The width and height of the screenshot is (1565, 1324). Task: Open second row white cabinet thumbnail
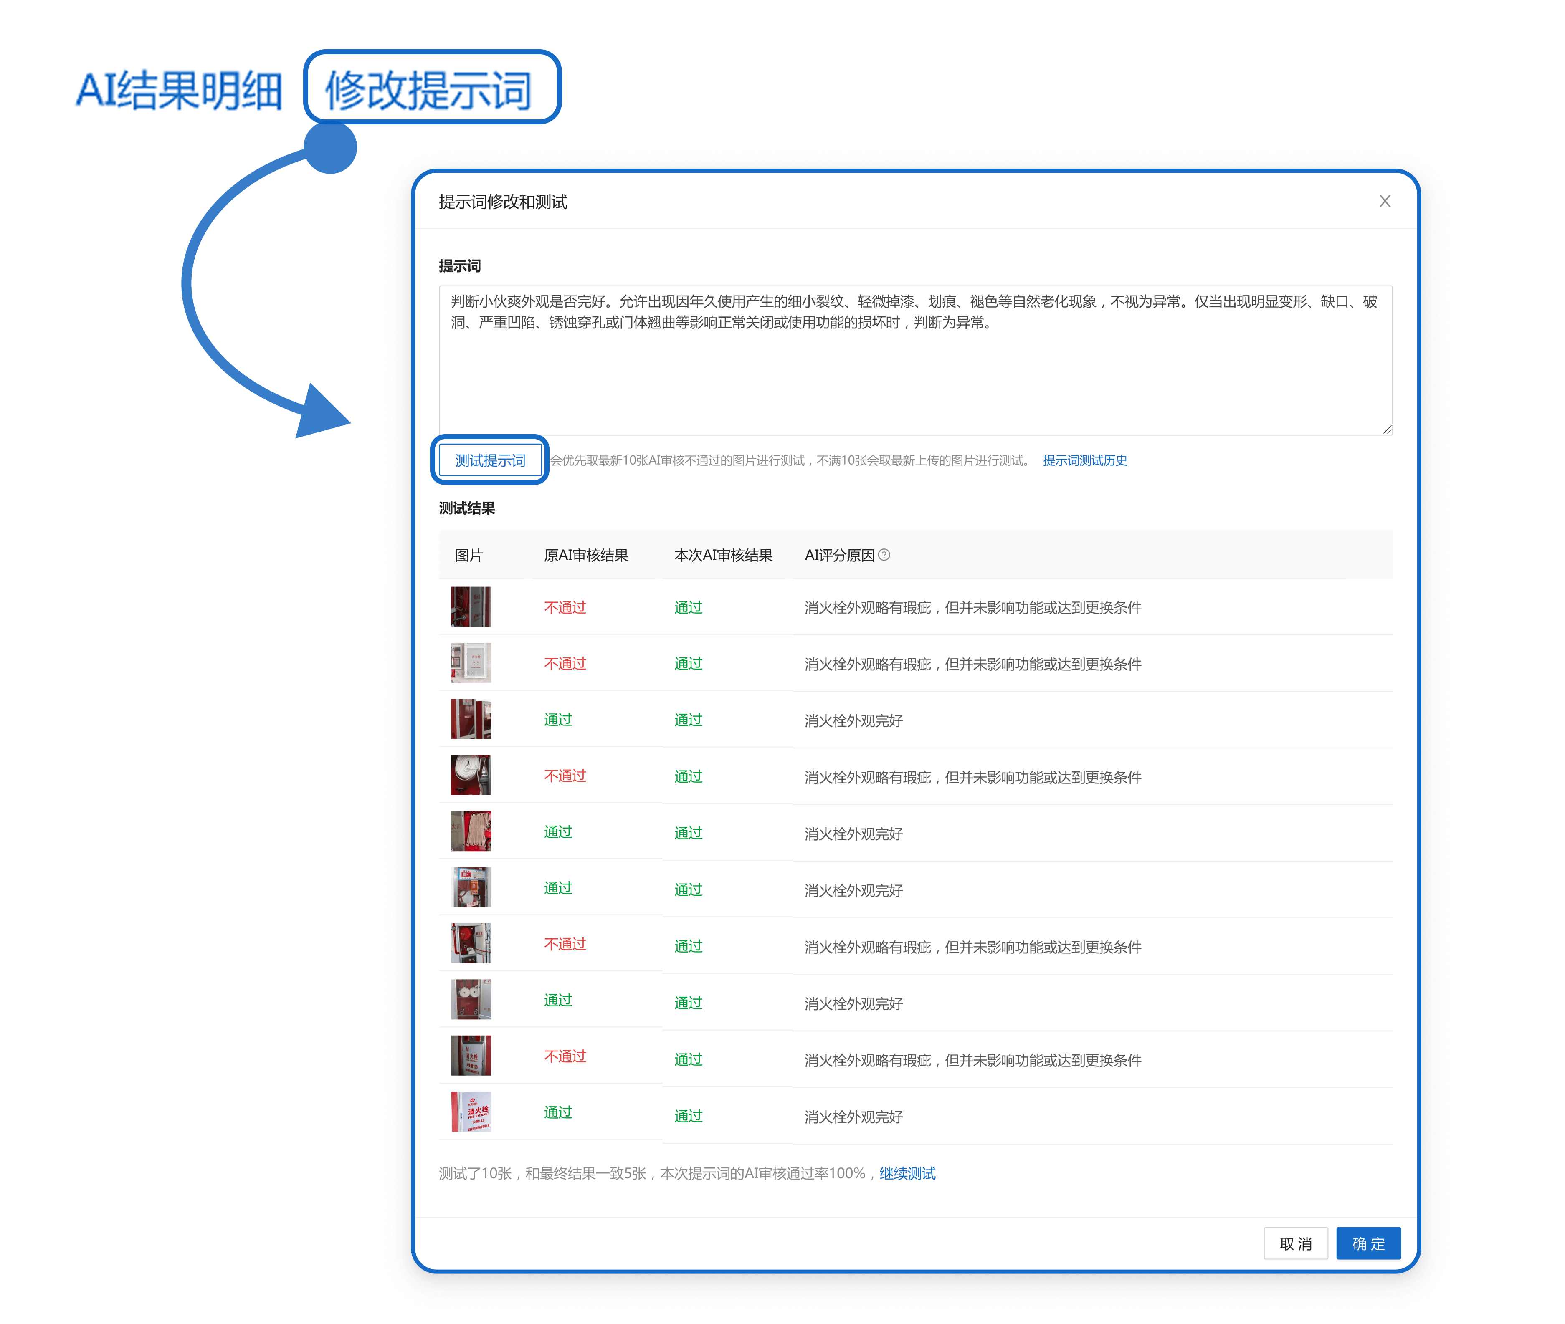tap(471, 663)
